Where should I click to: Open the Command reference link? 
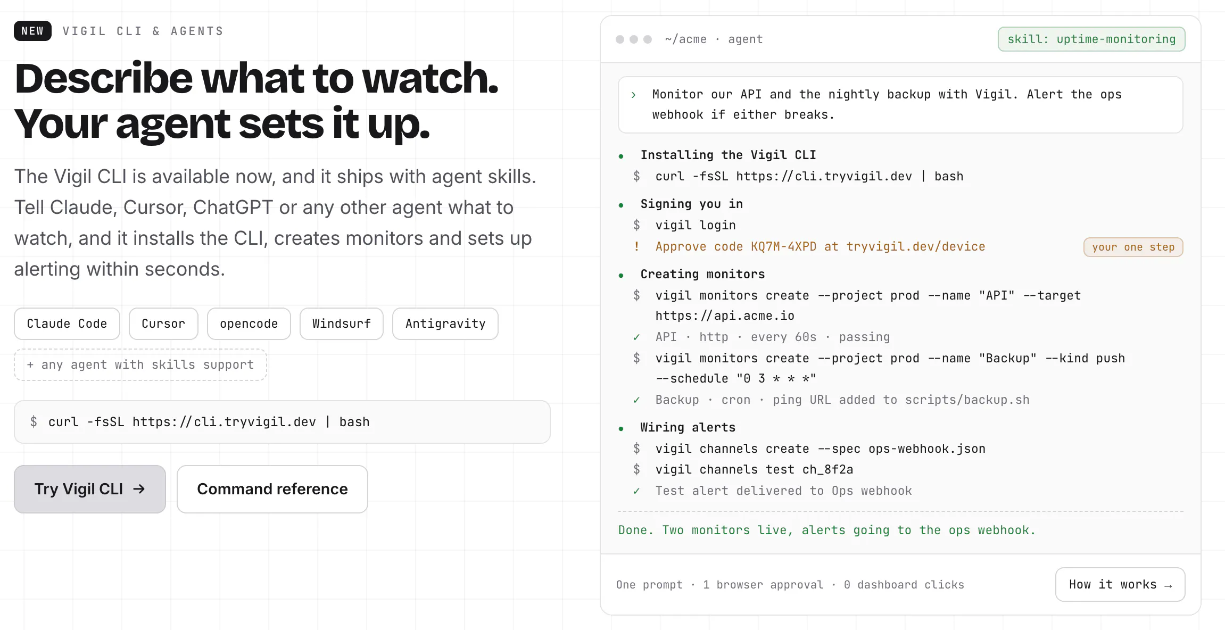[272, 489]
